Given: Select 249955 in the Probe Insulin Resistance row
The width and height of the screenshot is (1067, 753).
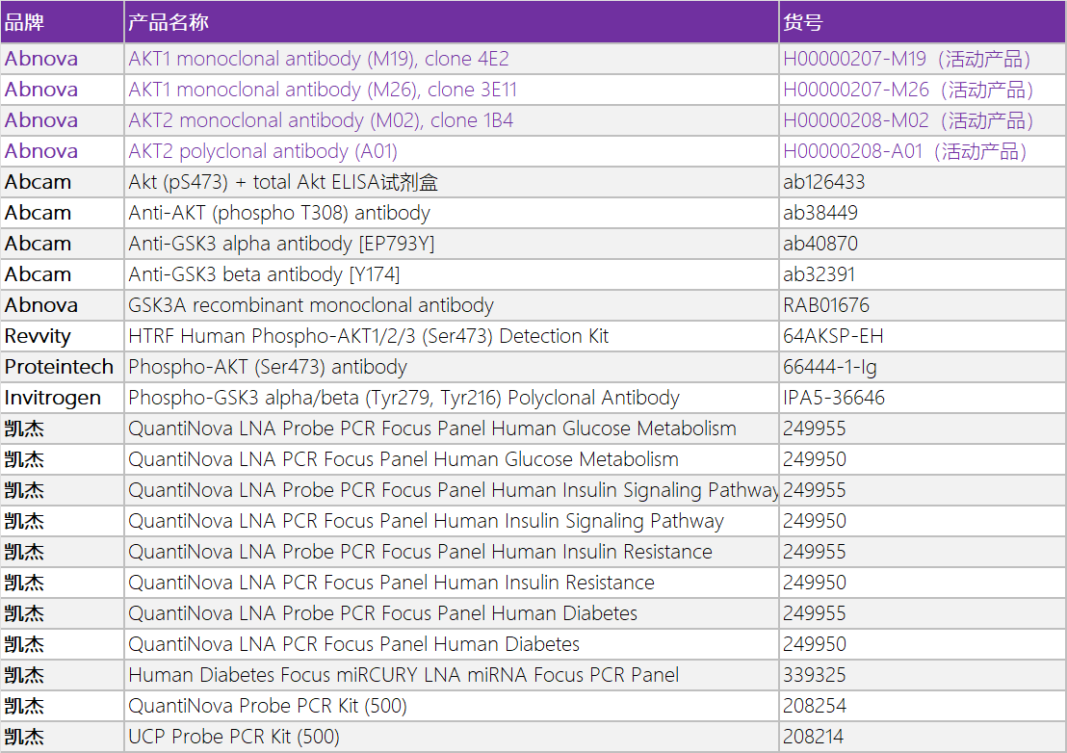Looking at the screenshot, I should [x=923, y=552].
